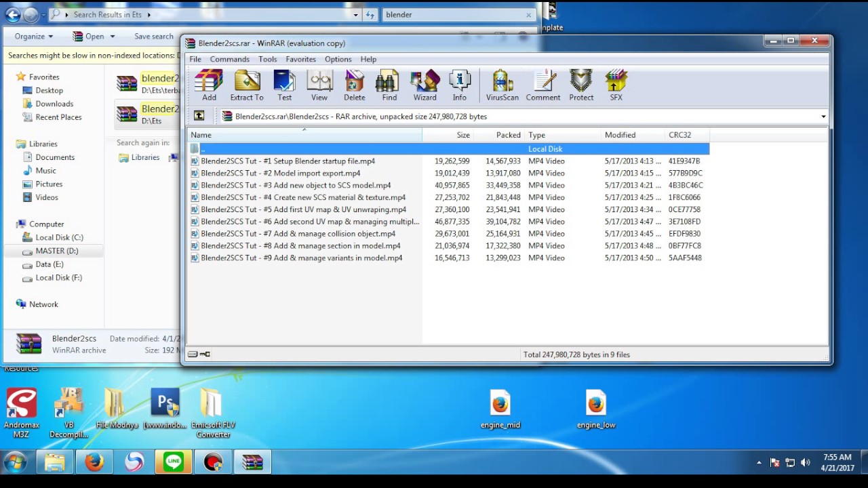Click the Delete toolbar icon
Screen dimensions: 868x488
[354, 85]
